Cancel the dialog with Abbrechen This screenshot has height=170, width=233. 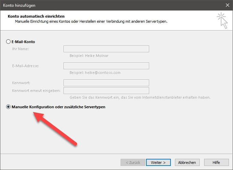[x=187, y=163]
